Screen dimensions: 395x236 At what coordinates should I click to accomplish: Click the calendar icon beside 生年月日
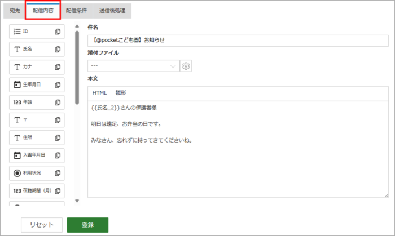17,84
